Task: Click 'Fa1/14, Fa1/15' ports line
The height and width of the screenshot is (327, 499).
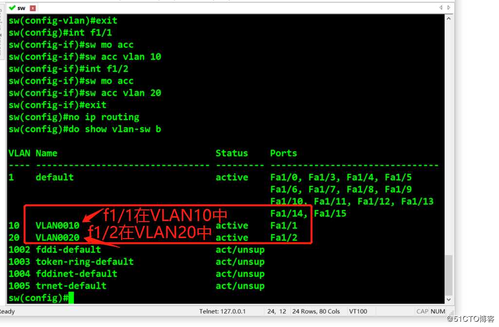Action: 308,214
